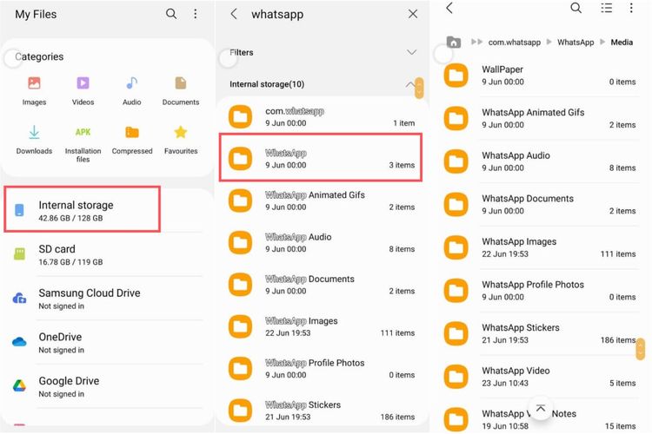Open WhatsApp Images in Media folder
Screen dimensions: 652x434
[540, 247]
